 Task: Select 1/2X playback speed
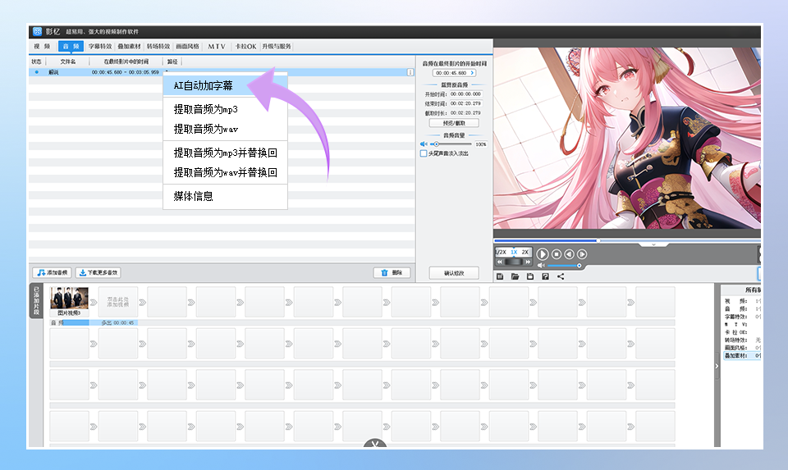[501, 252]
